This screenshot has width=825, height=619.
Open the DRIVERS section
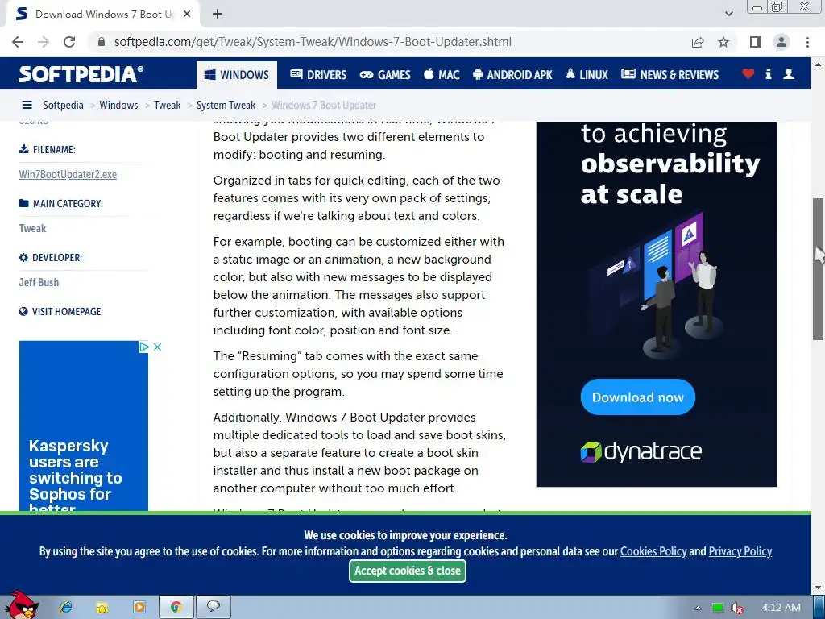click(318, 75)
